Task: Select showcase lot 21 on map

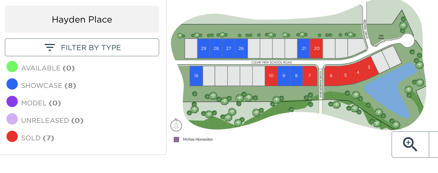Action: click(304, 48)
